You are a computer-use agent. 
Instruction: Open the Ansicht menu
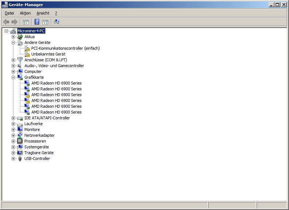43,13
